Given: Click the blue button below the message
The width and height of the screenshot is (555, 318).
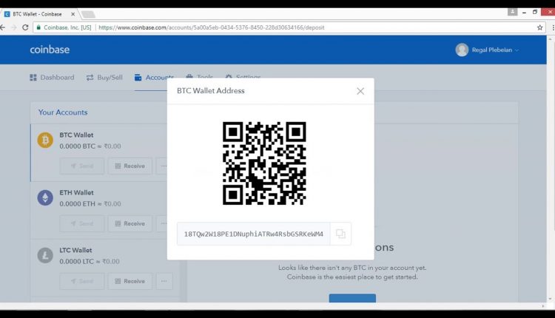Looking at the screenshot, I should 352,298.
